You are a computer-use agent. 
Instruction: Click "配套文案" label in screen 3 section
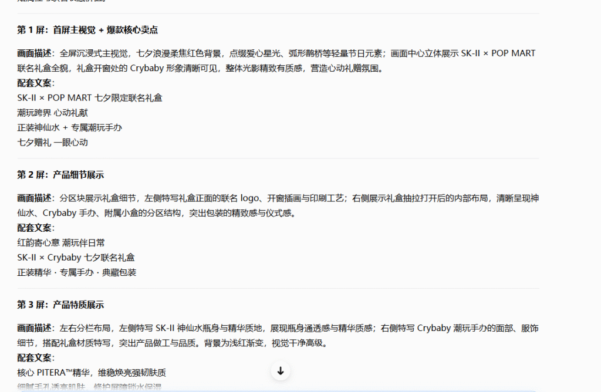pos(34,358)
